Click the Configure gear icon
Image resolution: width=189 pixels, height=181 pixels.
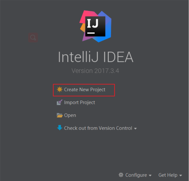pyautogui.click(x=121, y=175)
